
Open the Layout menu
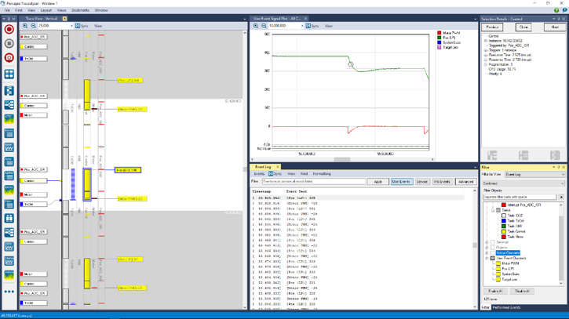46,10
